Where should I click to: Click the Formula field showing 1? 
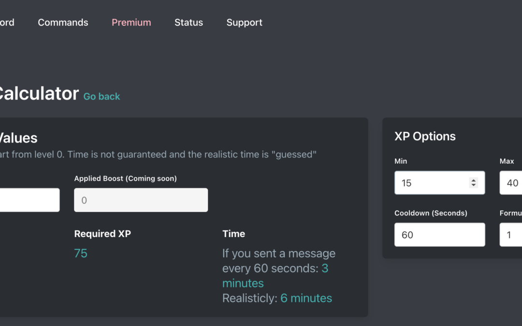tap(511, 235)
